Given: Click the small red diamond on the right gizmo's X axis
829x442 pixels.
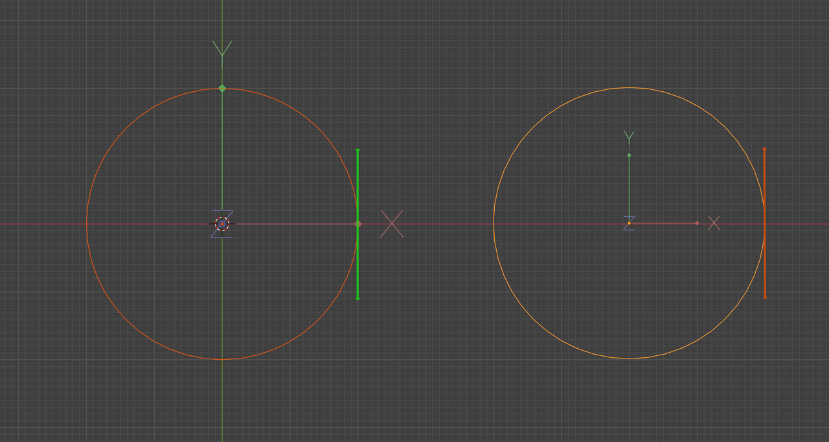Looking at the screenshot, I should pos(698,223).
